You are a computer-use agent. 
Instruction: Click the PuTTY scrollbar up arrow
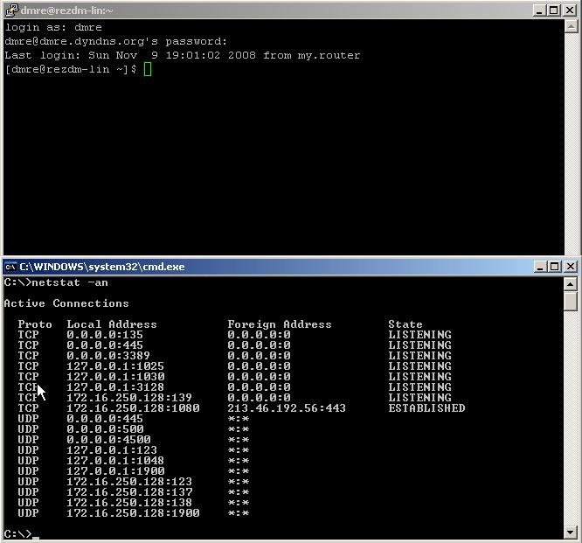pos(571,26)
